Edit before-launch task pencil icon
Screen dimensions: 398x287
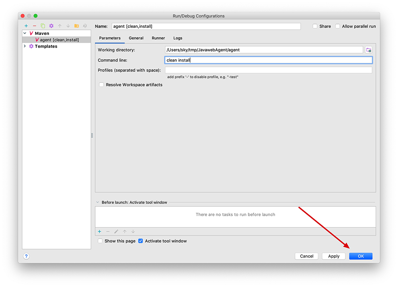116,231
